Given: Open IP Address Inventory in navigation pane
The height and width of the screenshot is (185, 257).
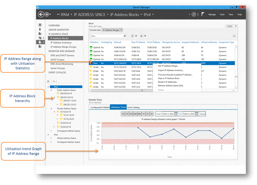Looking at the screenshot, I should coord(61,43).
